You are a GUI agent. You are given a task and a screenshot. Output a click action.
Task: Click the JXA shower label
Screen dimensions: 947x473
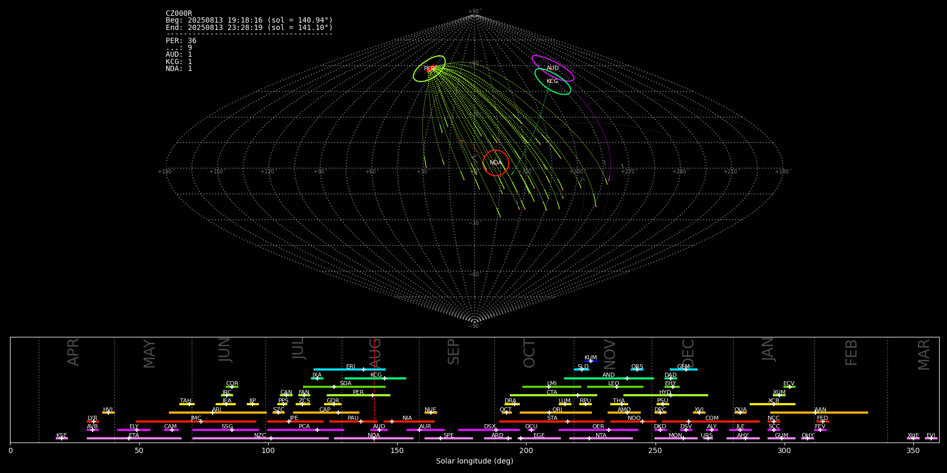(317, 375)
